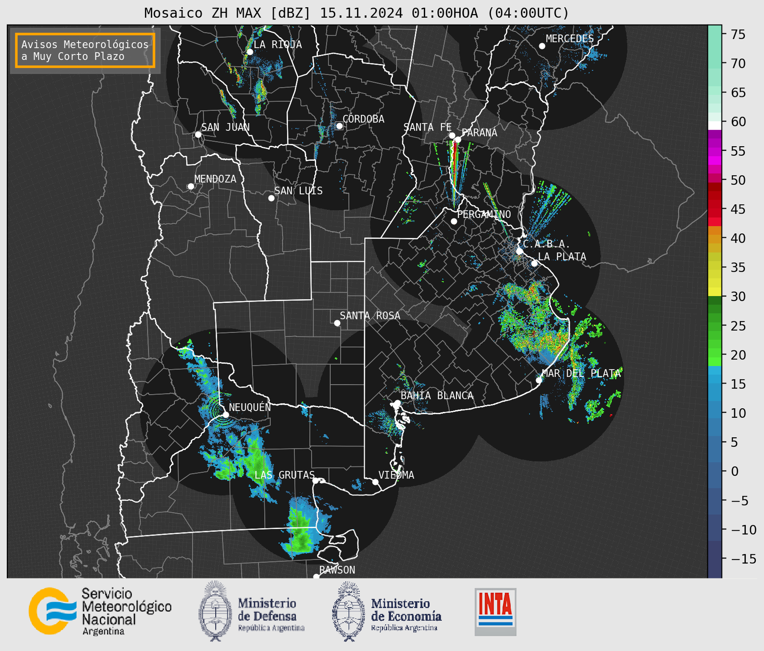Click the -15 dBZ dark navy color band
Image resolution: width=764 pixels, height=651 pixels.
[715, 559]
